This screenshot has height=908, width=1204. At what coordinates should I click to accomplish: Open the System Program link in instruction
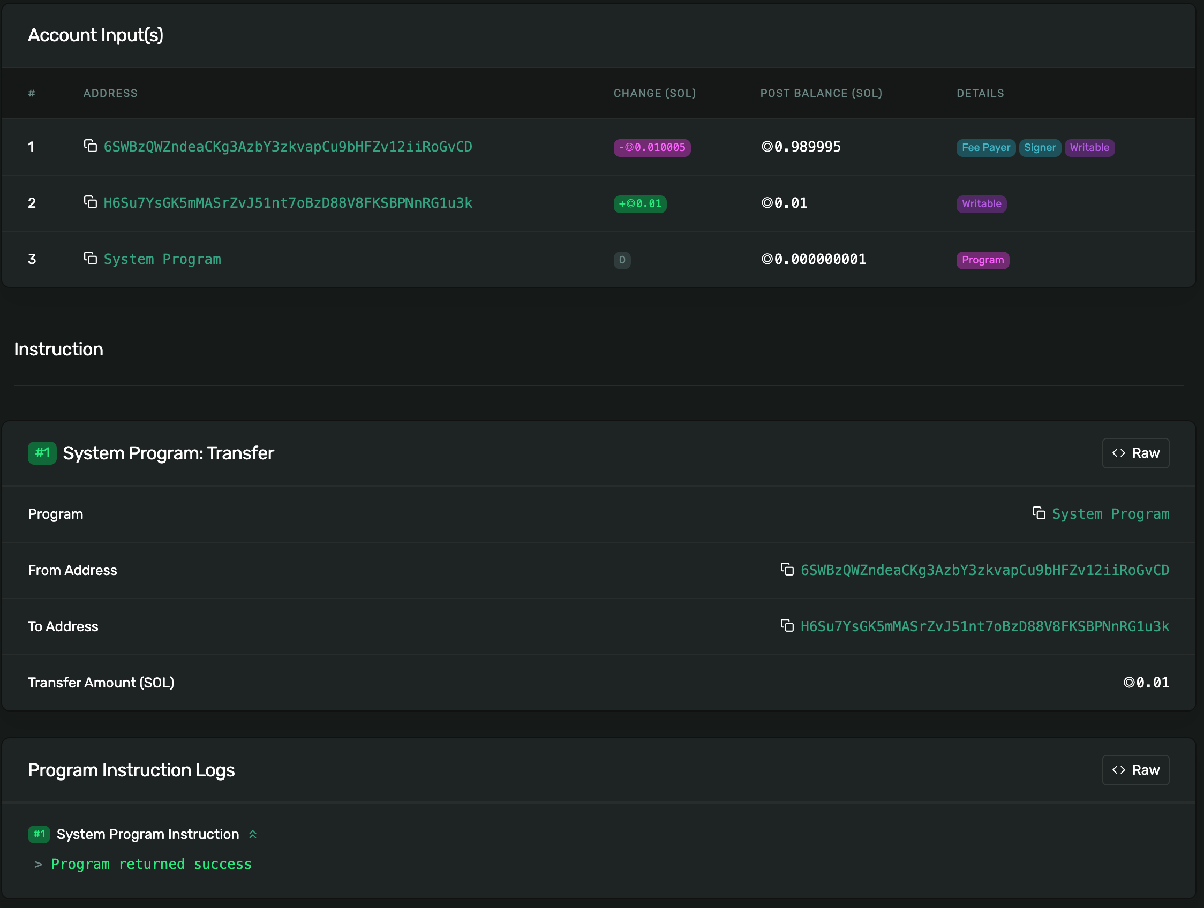pyautogui.click(x=1110, y=513)
